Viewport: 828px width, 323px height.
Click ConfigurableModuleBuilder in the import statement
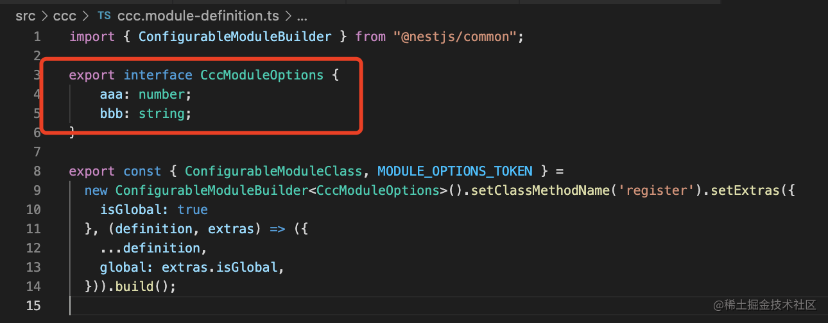pos(235,37)
